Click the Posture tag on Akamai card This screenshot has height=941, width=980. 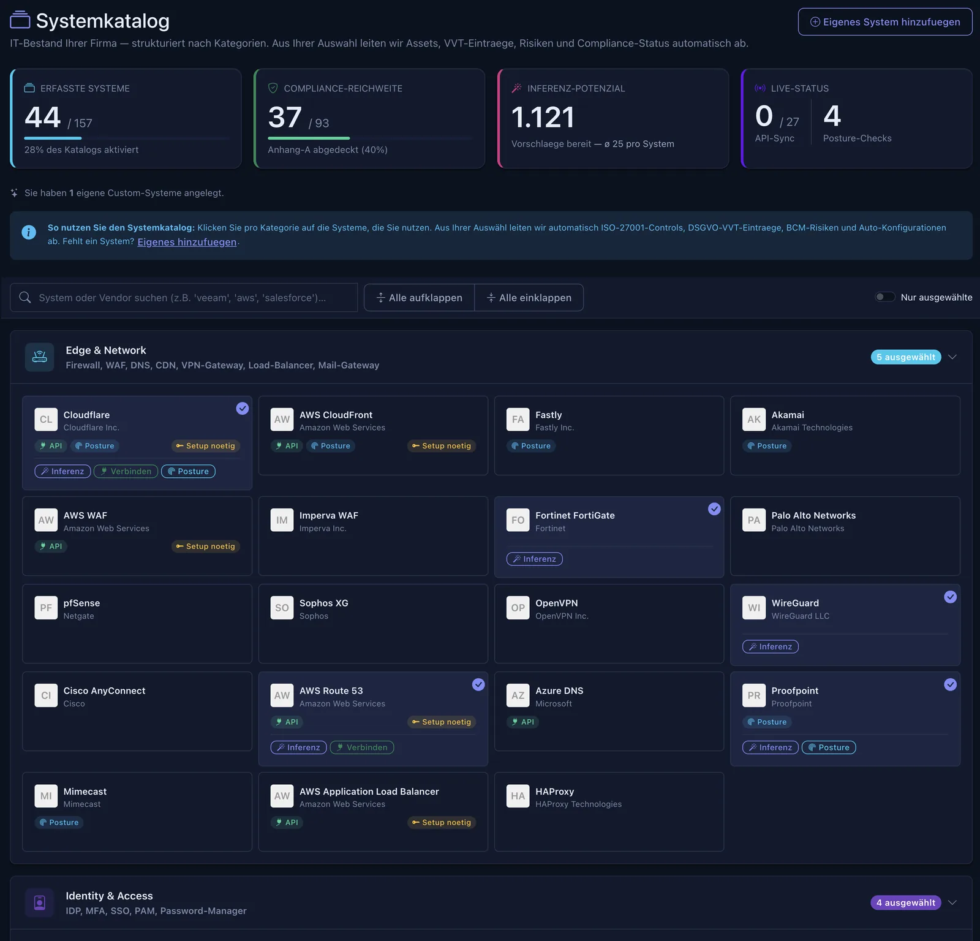(767, 446)
